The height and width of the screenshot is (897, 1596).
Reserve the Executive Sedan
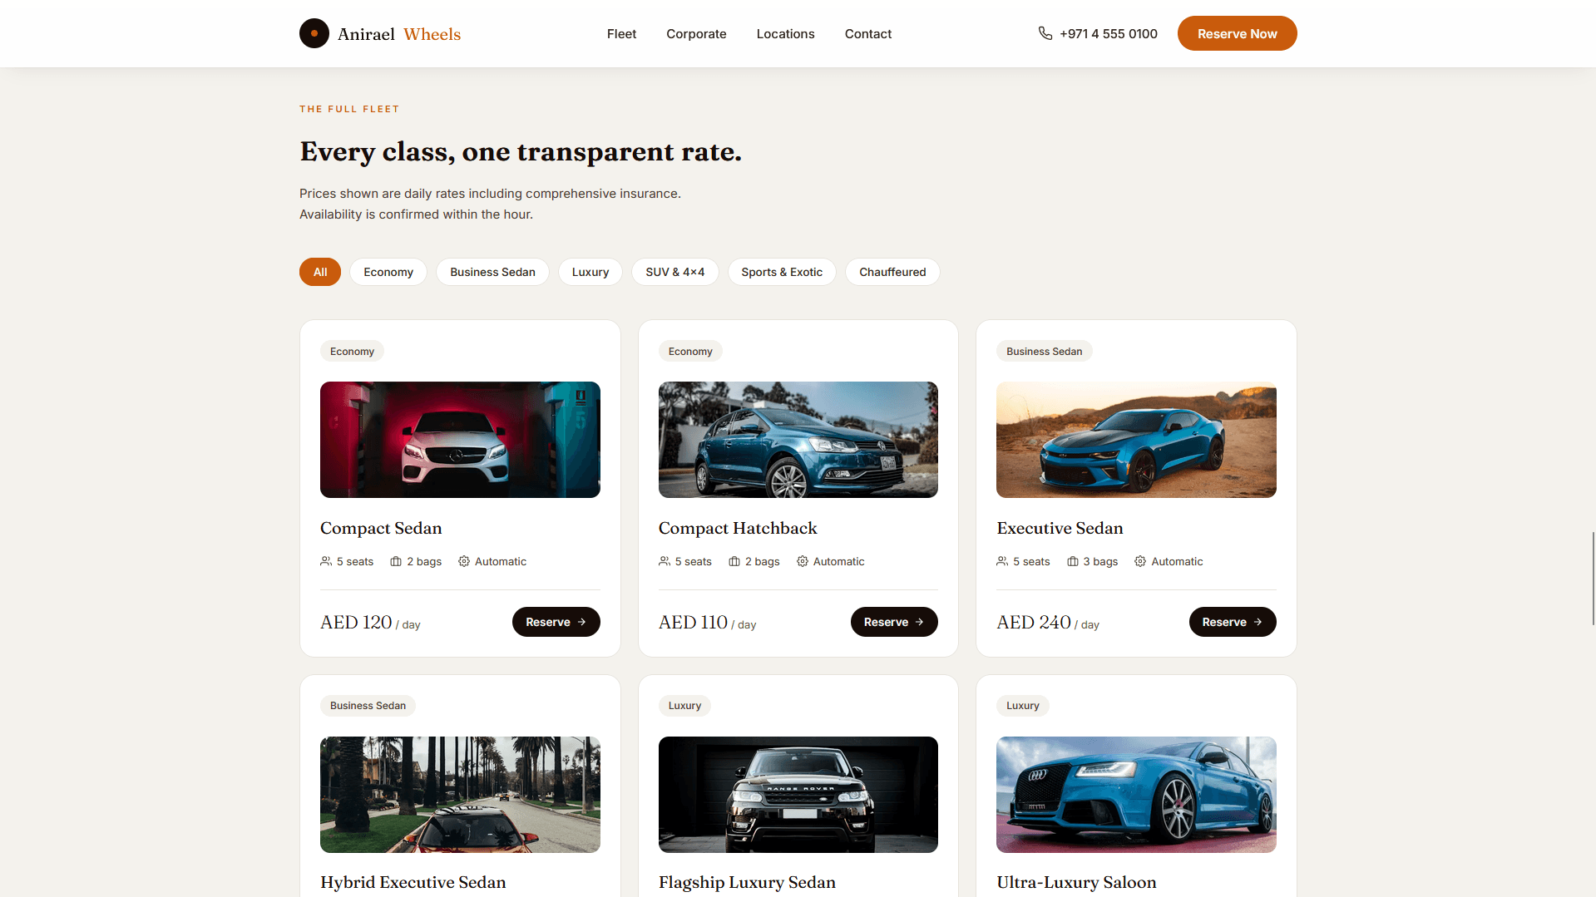point(1233,622)
